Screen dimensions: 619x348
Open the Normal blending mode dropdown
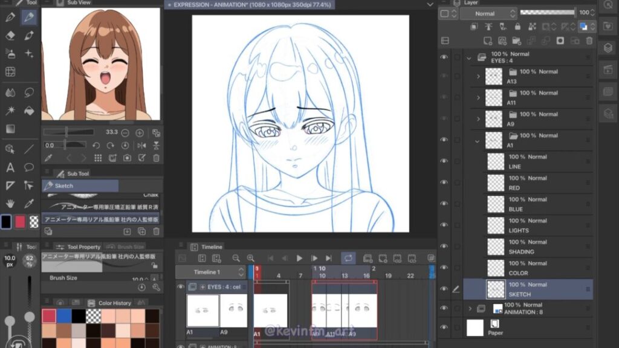pyautogui.click(x=488, y=13)
